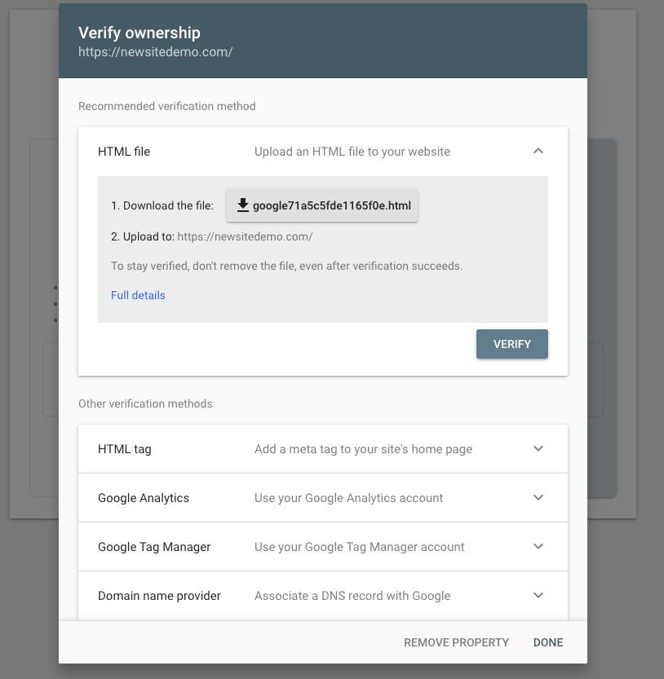Click REMOVE PROPERTY
The height and width of the screenshot is (679, 664).
[x=456, y=642]
